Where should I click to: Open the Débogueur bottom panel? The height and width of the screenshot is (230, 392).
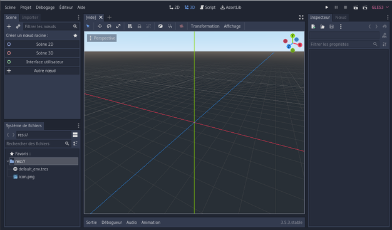[x=111, y=222]
